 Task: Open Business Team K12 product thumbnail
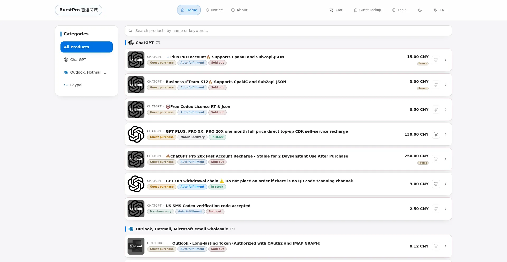[136, 85]
